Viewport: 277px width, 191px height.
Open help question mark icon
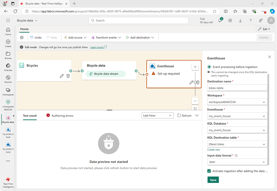[x=250, y=20]
